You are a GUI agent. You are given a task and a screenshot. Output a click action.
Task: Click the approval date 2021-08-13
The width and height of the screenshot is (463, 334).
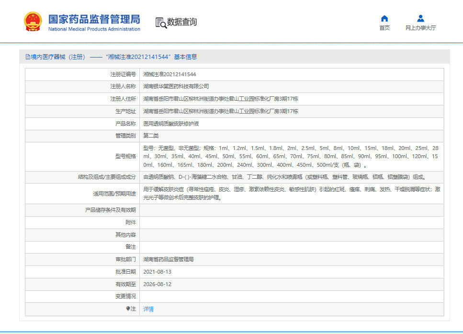point(157,272)
